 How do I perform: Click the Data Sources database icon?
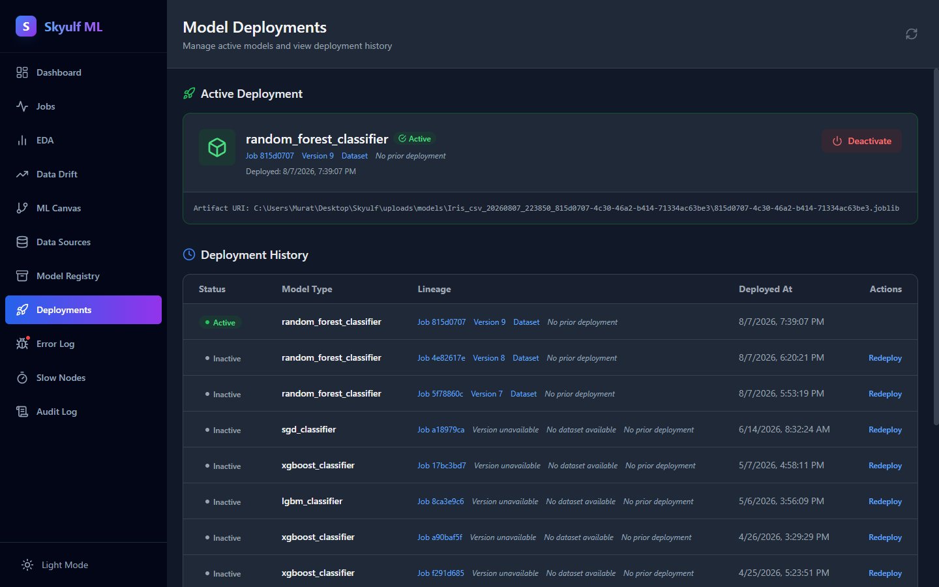click(22, 242)
